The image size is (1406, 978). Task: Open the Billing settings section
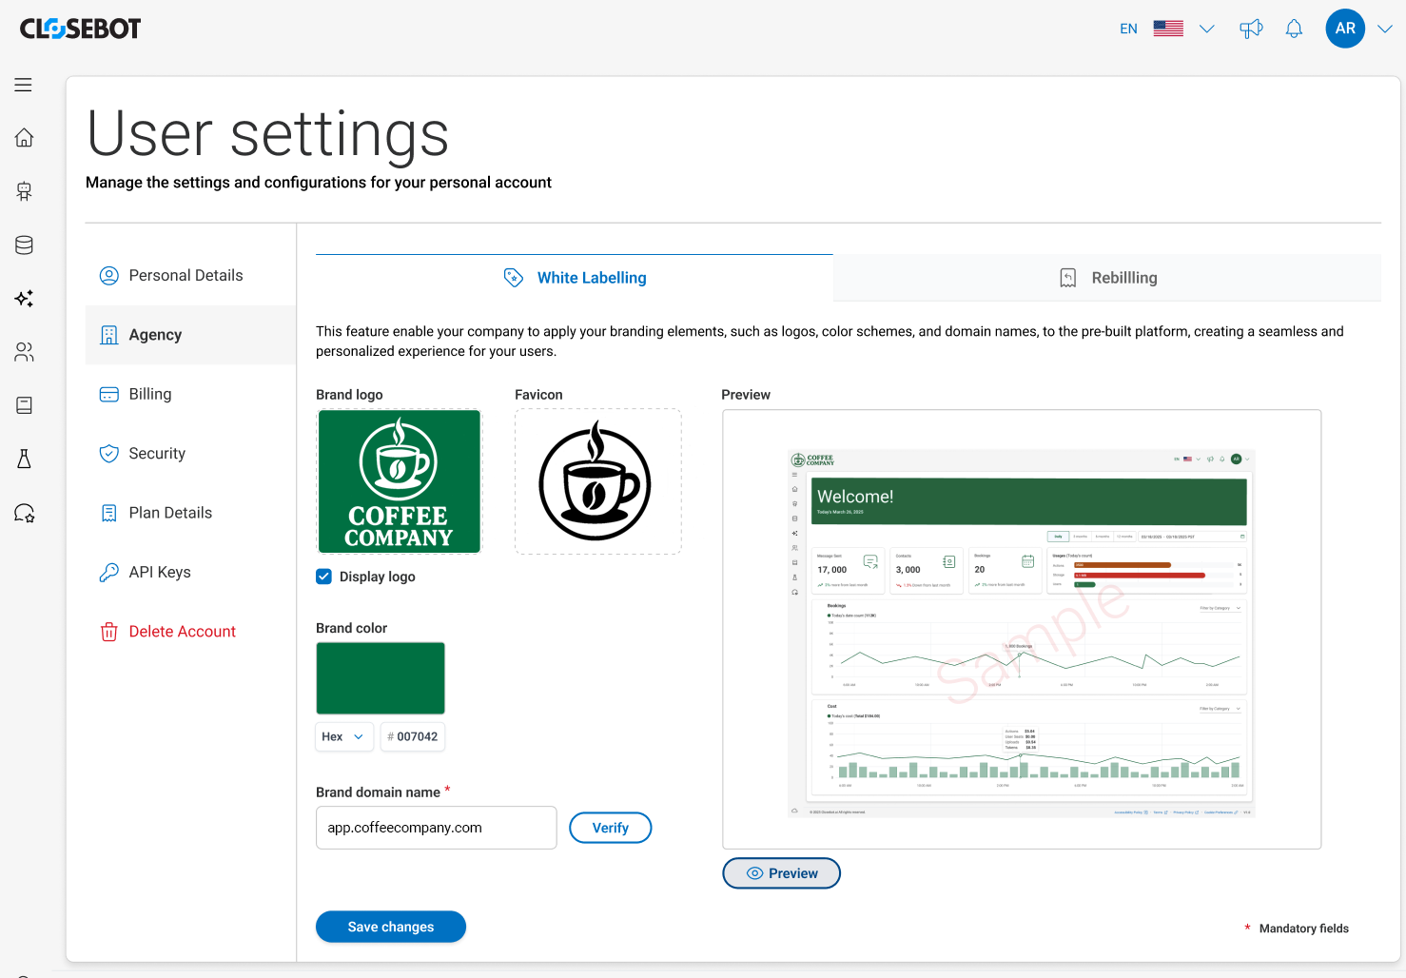(x=190, y=394)
